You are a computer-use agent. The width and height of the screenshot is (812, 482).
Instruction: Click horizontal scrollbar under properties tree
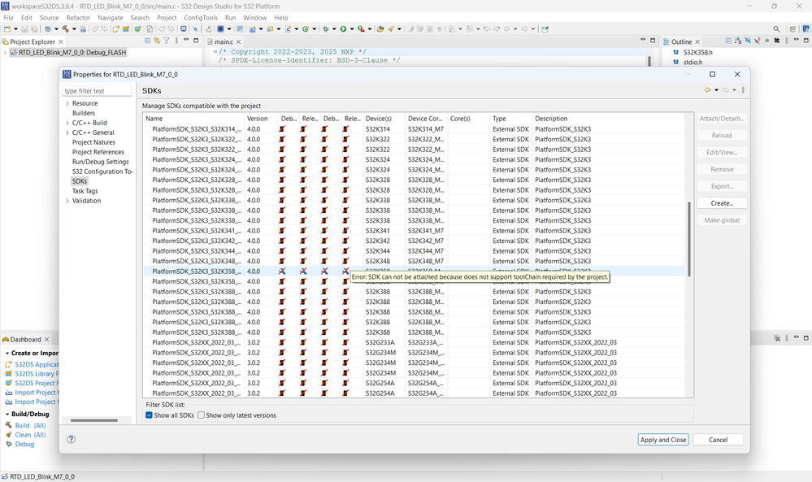pyautogui.click(x=94, y=420)
